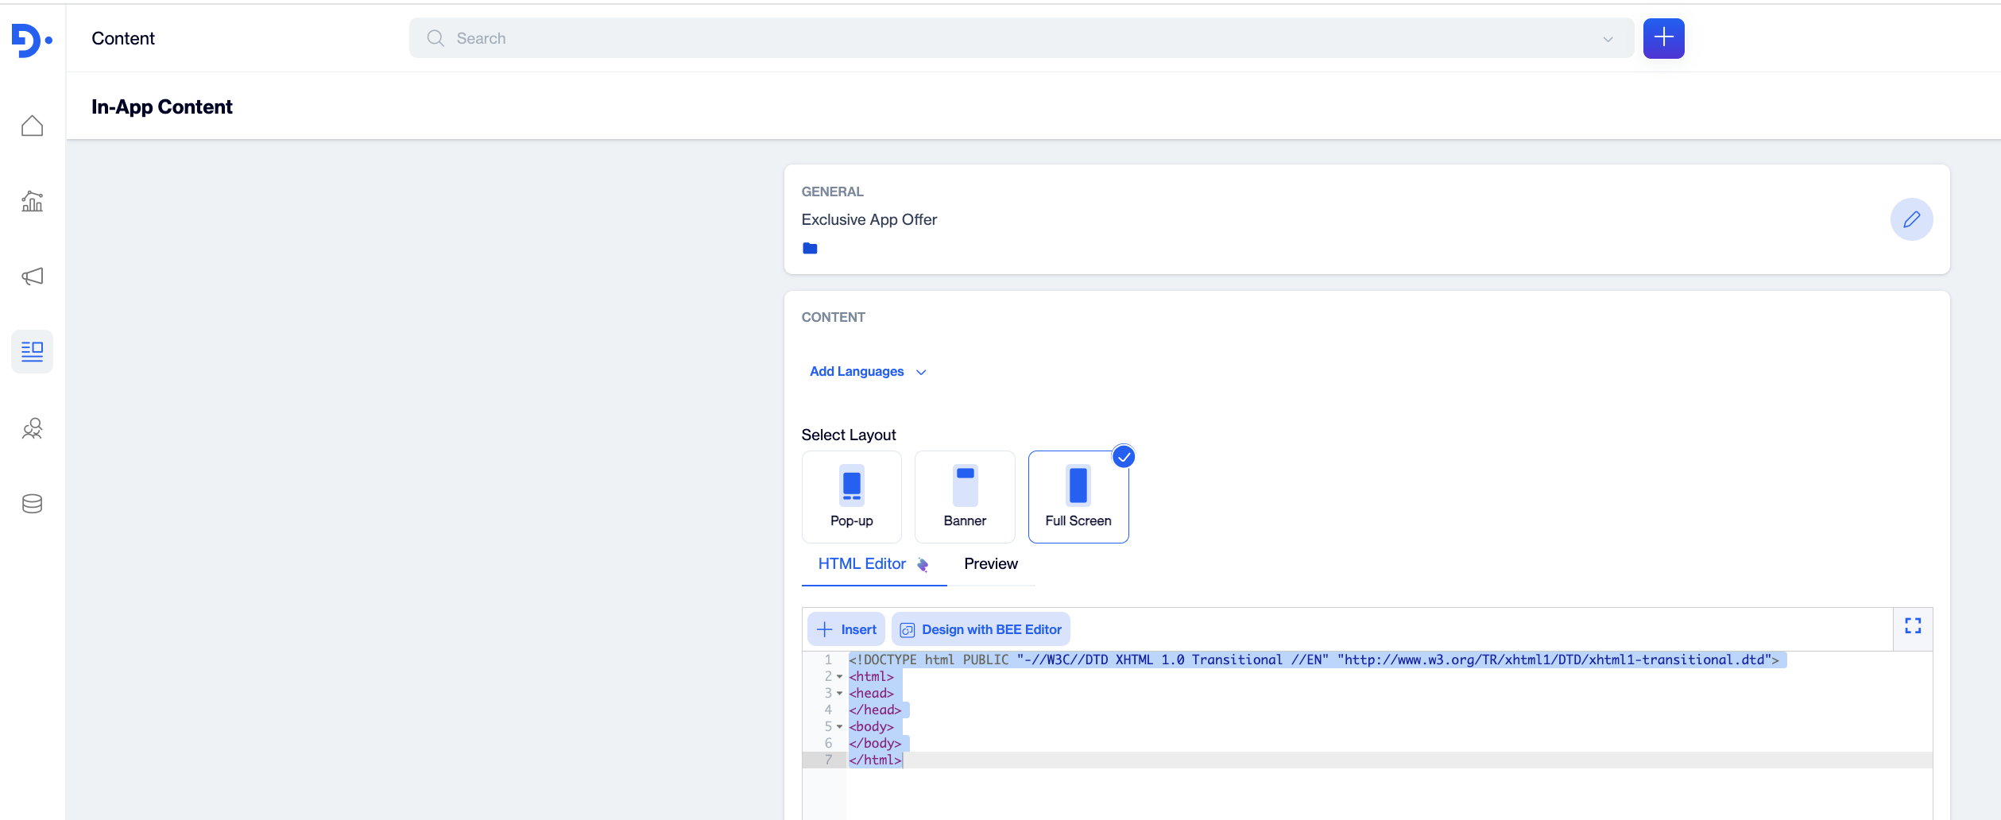Collapse the html tag fold arrow on line 2
2001x820 pixels.
click(839, 677)
